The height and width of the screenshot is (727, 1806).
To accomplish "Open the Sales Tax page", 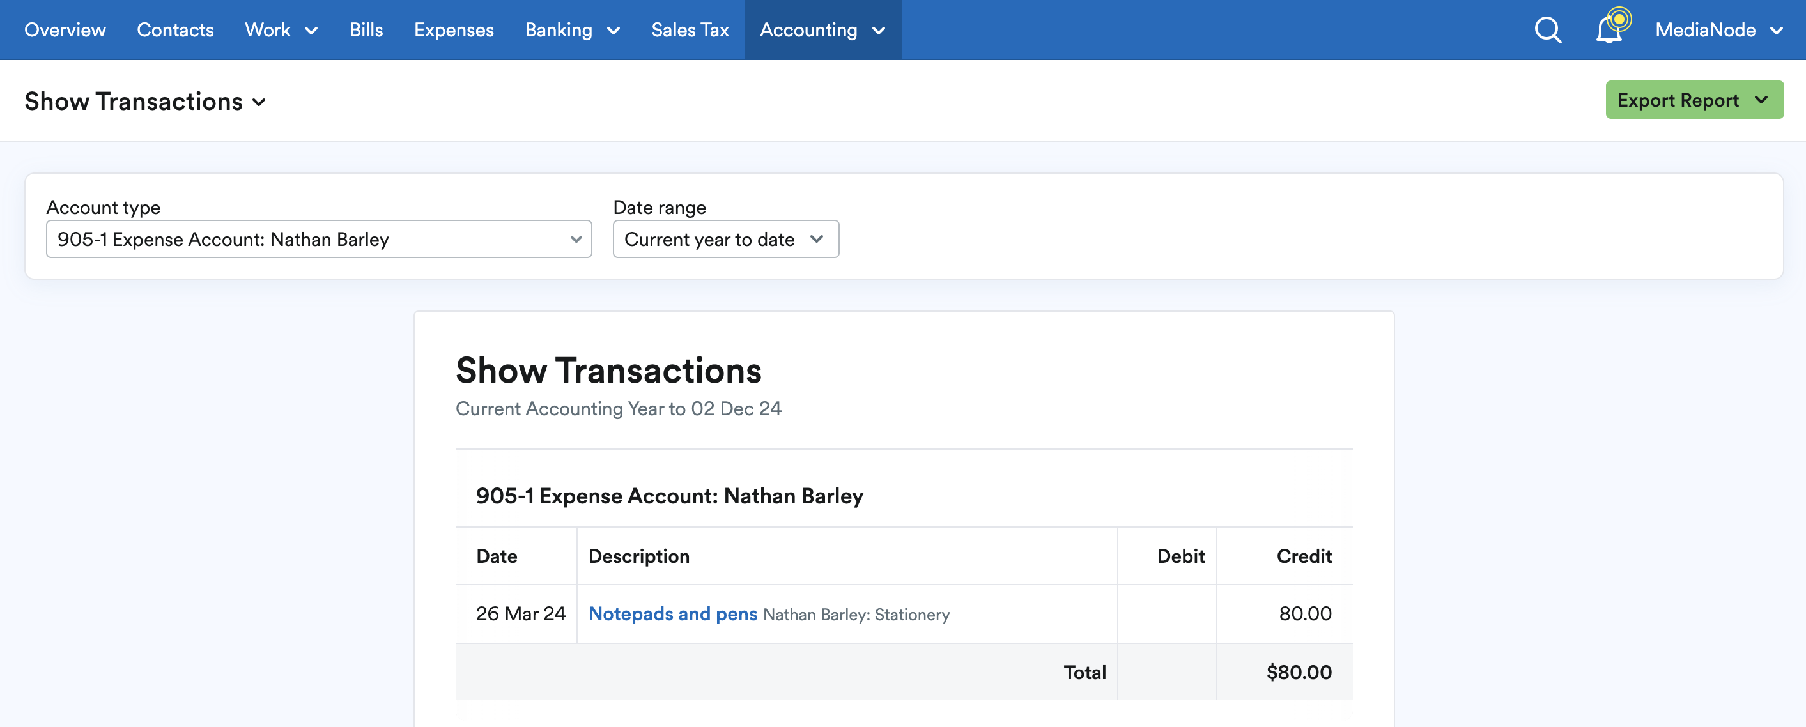I will [690, 30].
